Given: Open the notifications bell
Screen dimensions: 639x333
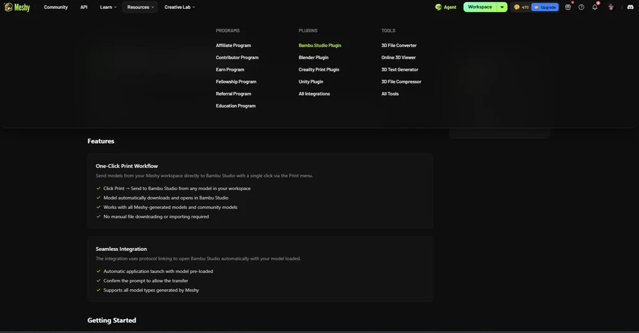Looking at the screenshot, I should (595, 7).
